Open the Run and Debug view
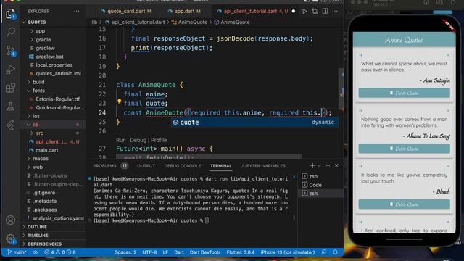This screenshot has height=261, width=464. point(11,70)
